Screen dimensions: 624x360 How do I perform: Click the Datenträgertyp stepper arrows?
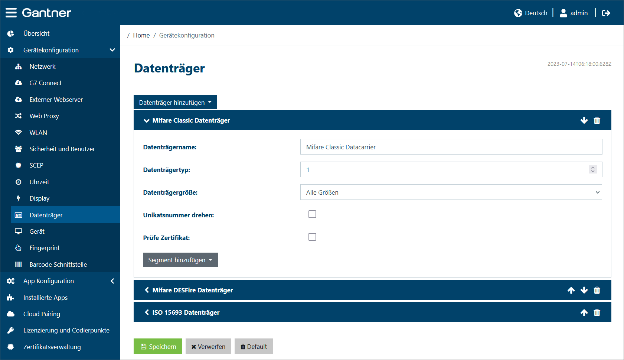593,169
